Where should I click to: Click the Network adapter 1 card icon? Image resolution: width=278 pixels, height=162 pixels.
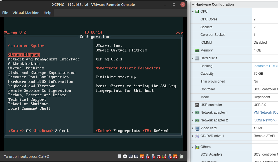[x=197, y=113]
